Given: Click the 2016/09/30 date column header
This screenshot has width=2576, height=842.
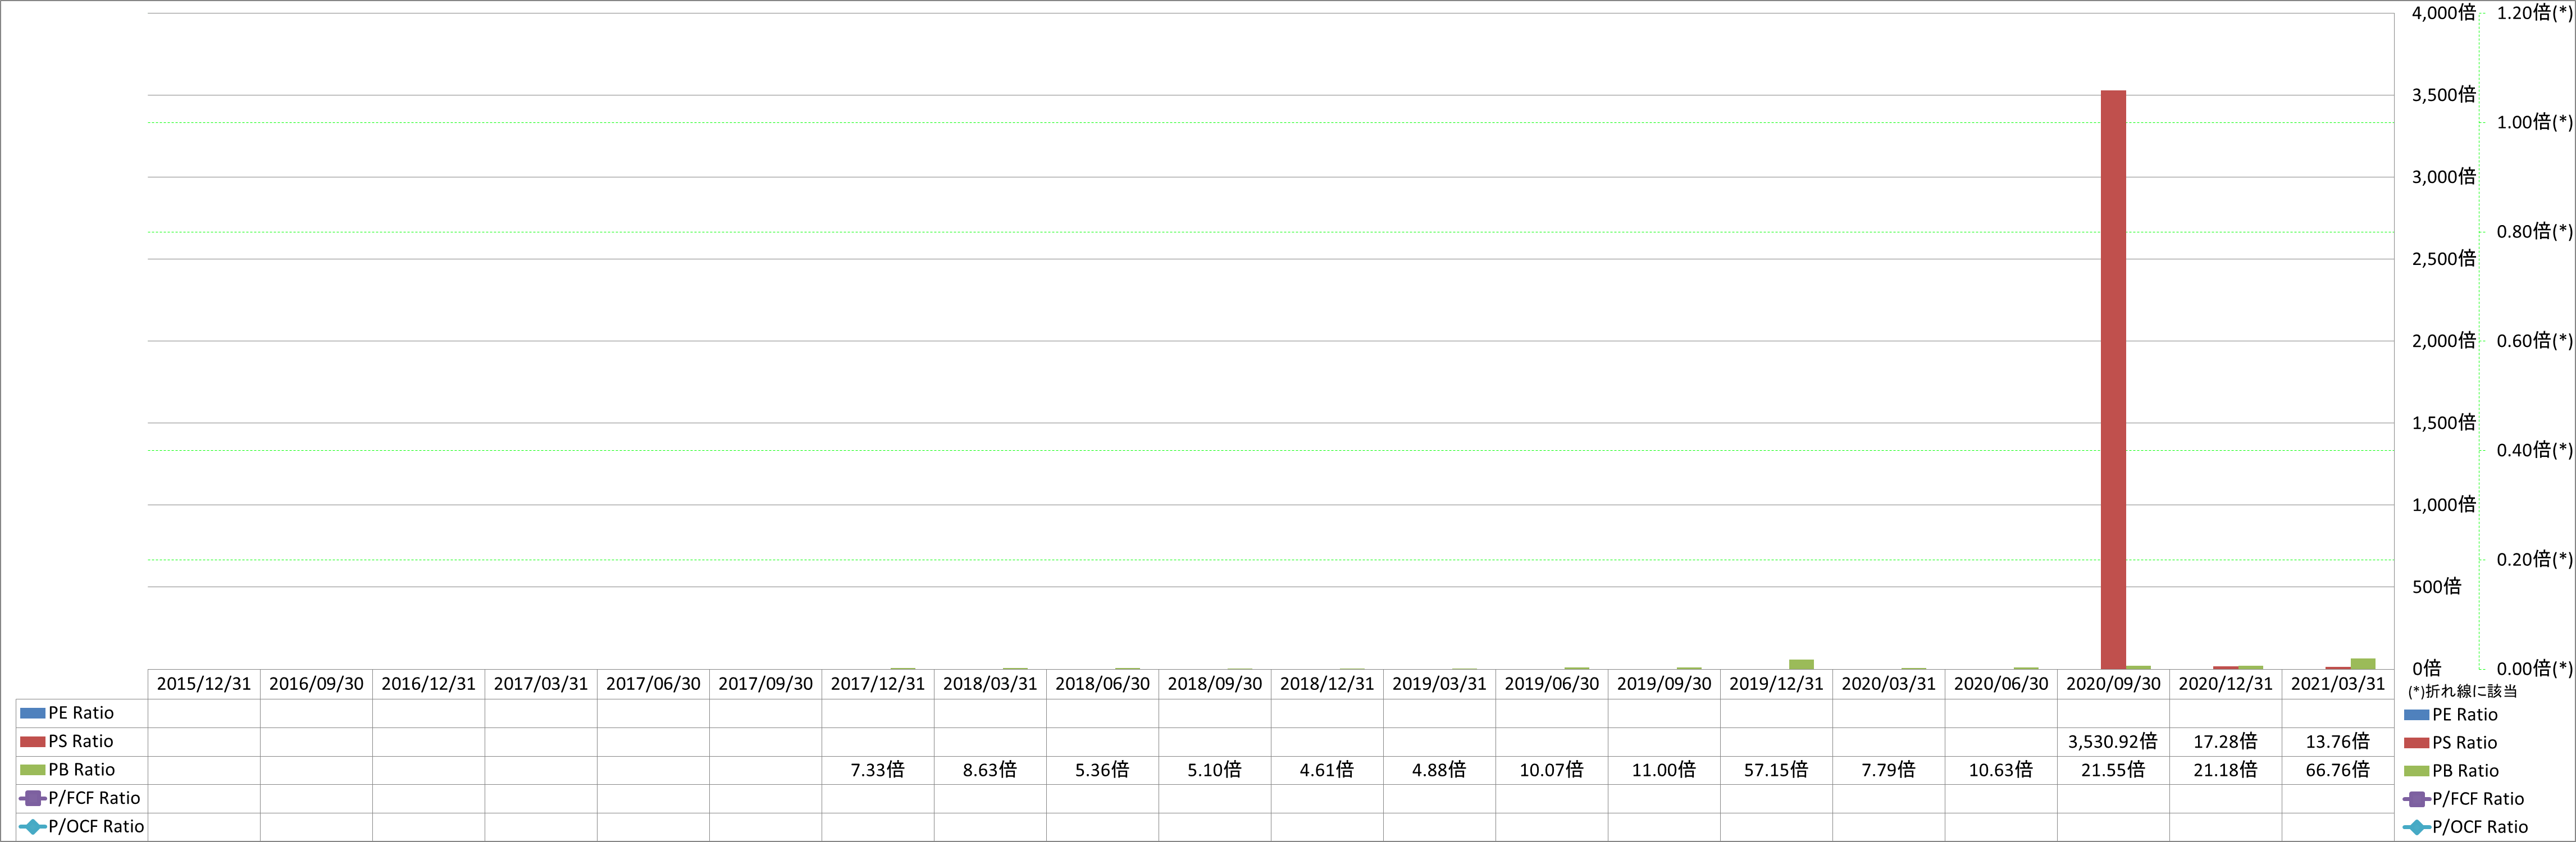Looking at the screenshot, I should coord(316,684).
